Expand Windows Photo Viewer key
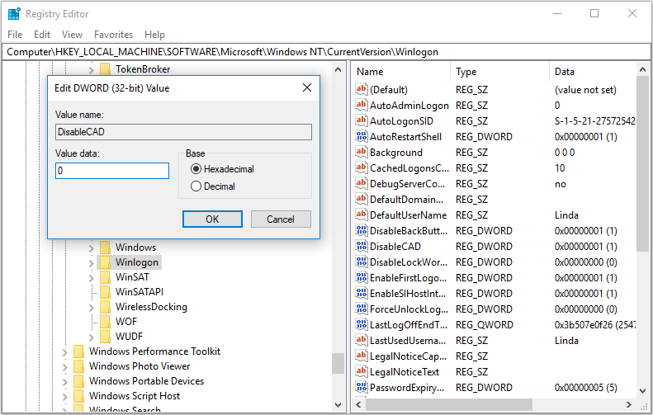Image resolution: width=653 pixels, height=415 pixels. [x=64, y=367]
